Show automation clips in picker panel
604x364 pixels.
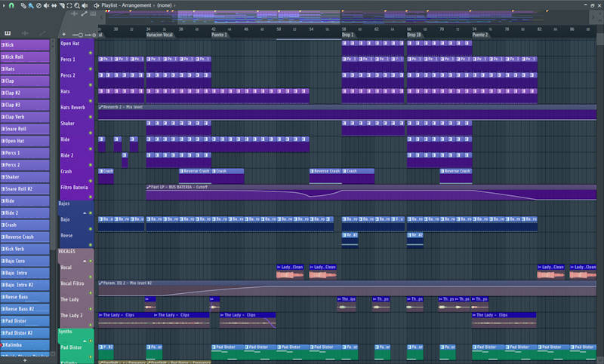click(42, 33)
